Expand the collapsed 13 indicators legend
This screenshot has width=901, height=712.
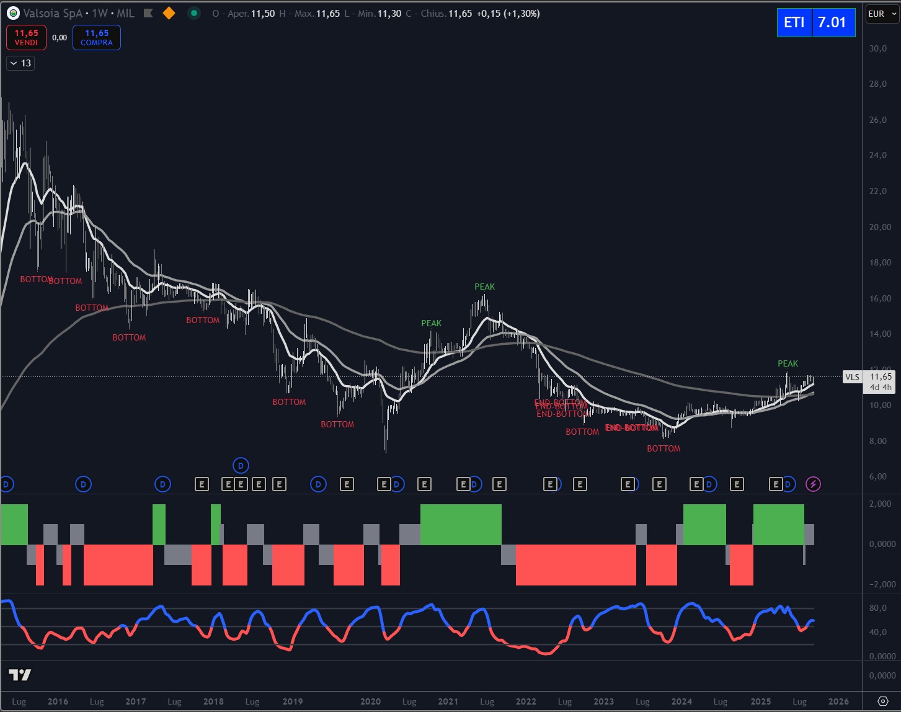point(20,63)
